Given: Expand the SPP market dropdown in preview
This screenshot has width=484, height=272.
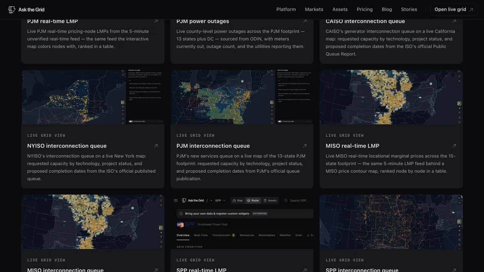Looking at the screenshot, I should tap(220, 201).
